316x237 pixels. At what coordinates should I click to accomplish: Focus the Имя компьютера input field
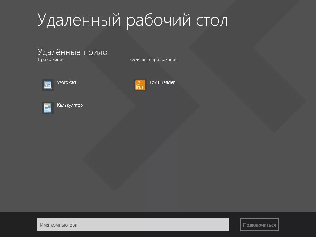pos(133,225)
